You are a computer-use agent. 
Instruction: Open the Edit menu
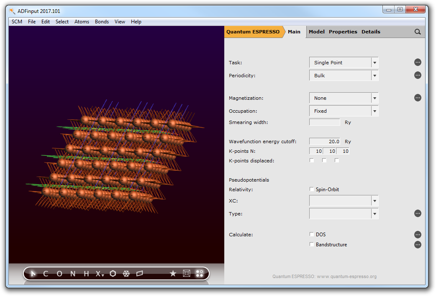[x=46, y=22]
